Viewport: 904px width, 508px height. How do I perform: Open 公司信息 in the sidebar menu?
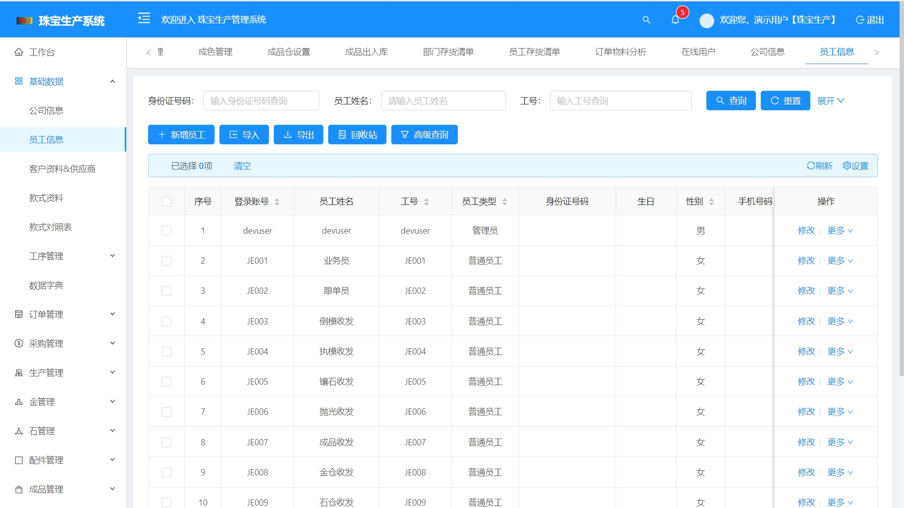click(x=46, y=110)
